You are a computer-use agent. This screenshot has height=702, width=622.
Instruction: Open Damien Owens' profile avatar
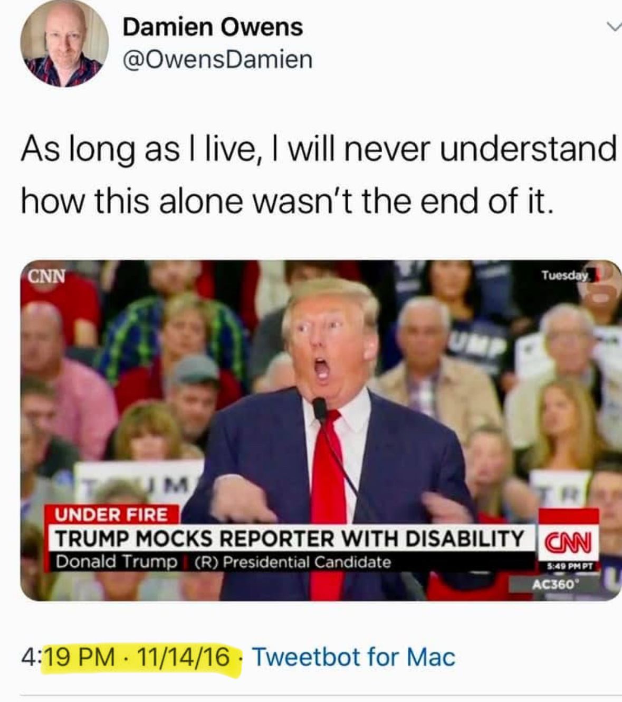click(x=64, y=42)
